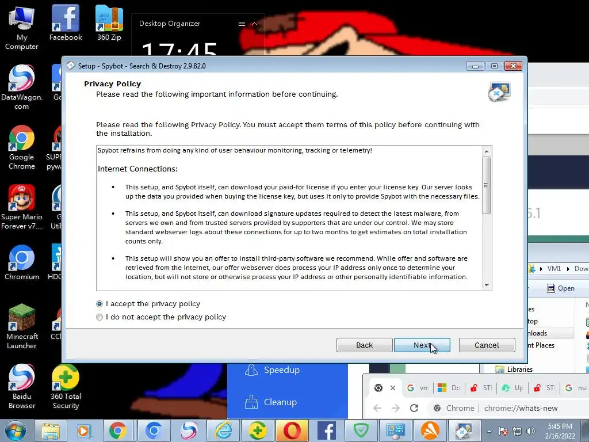This screenshot has height=442, width=589.
Task: Open Windows Media Player from taskbar
Action: 84,430
